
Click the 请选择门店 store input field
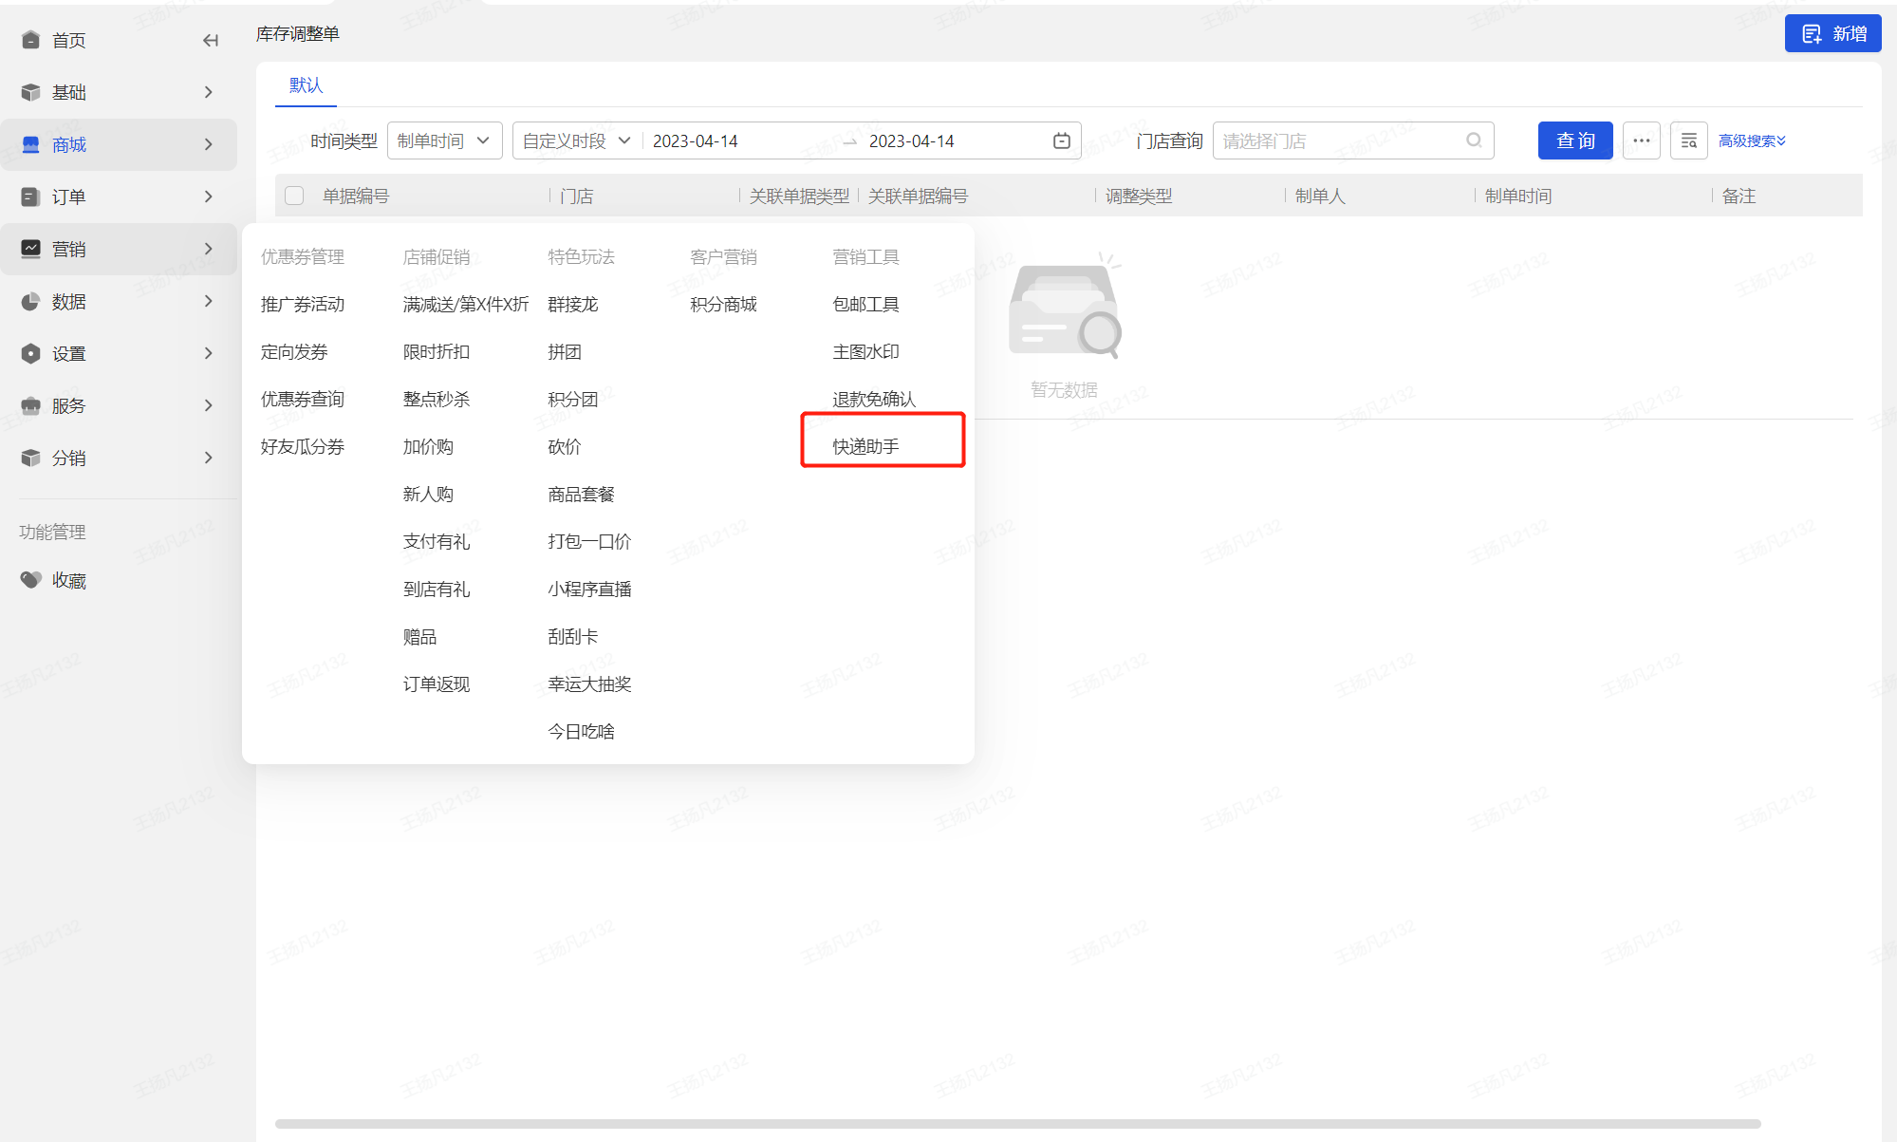1353,140
